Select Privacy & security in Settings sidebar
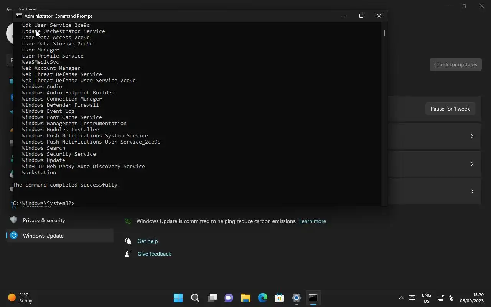The width and height of the screenshot is (491, 307). coord(60,220)
